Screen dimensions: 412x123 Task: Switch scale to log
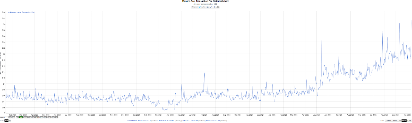point(10,120)
